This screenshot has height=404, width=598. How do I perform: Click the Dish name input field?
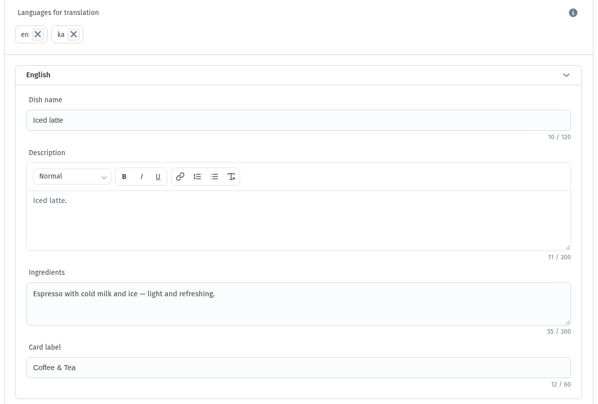(299, 120)
